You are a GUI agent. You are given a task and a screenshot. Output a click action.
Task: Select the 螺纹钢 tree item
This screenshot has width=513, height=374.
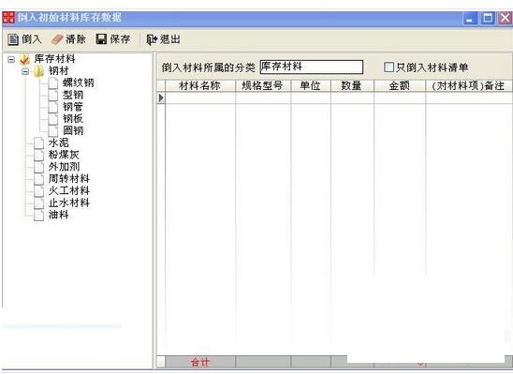79,82
